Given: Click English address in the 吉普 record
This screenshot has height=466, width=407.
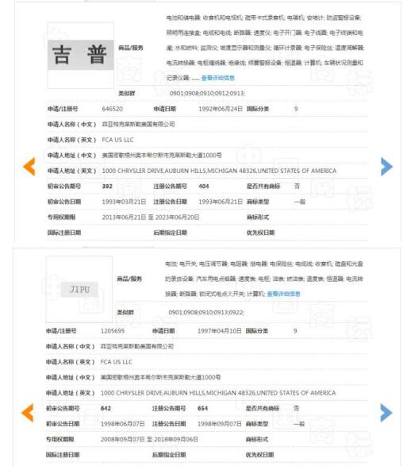Looking at the screenshot, I should pos(219,171).
